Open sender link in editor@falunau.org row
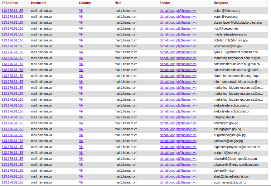 178,11
